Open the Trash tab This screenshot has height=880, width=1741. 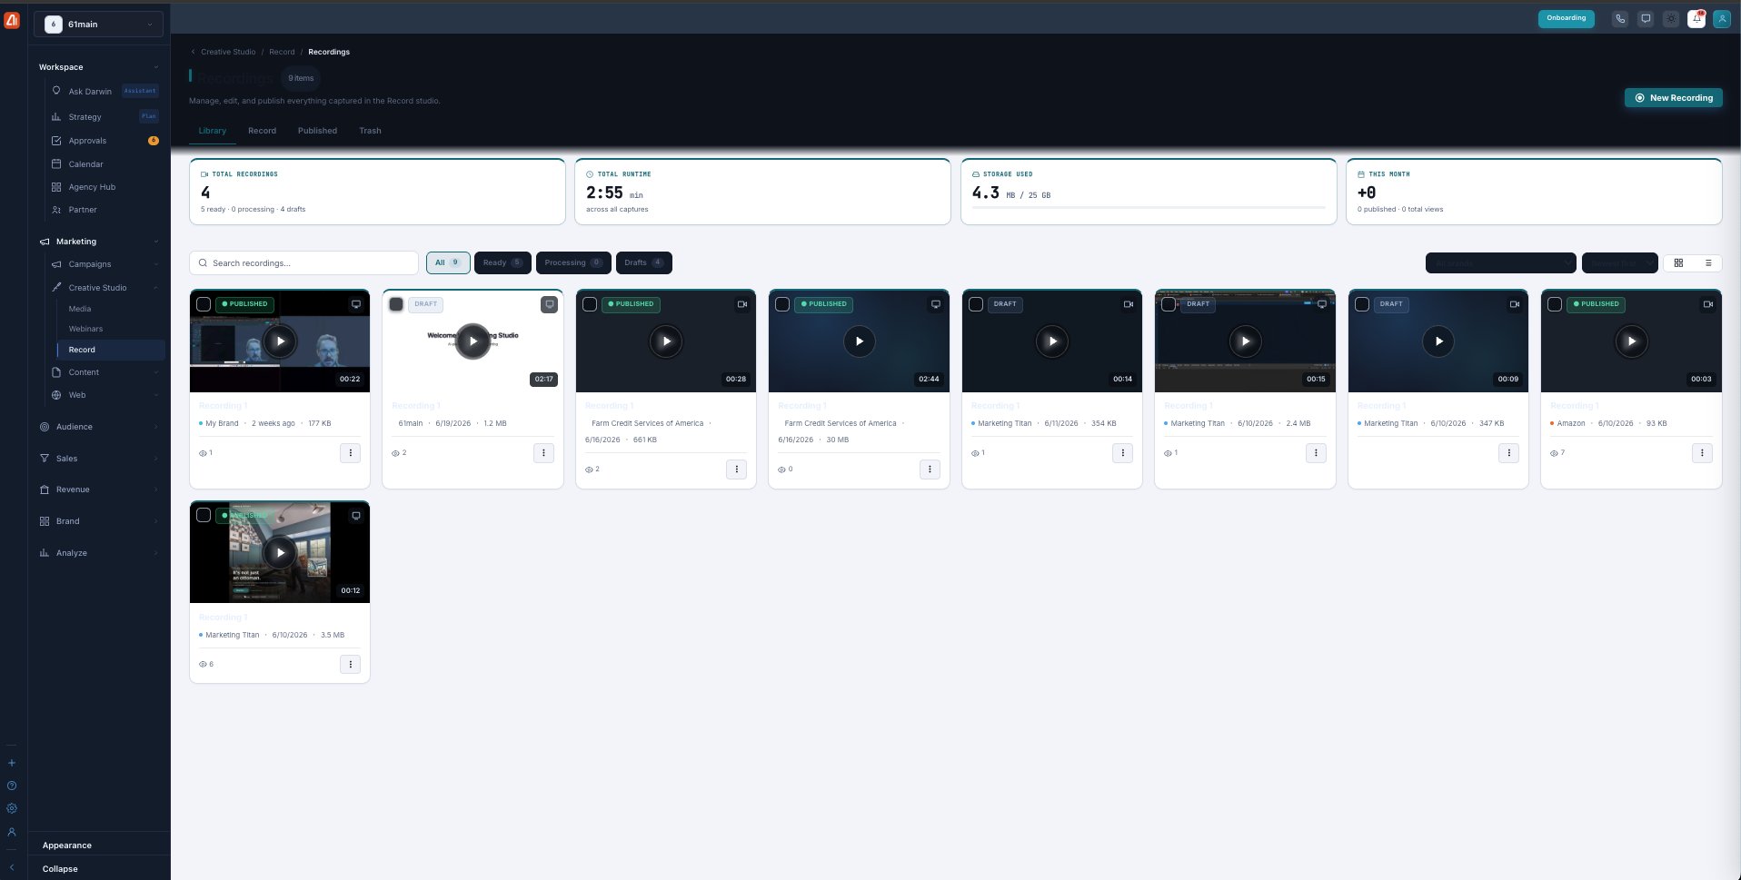coord(370,131)
